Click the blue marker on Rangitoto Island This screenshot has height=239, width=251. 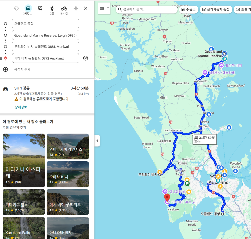coord(235,171)
